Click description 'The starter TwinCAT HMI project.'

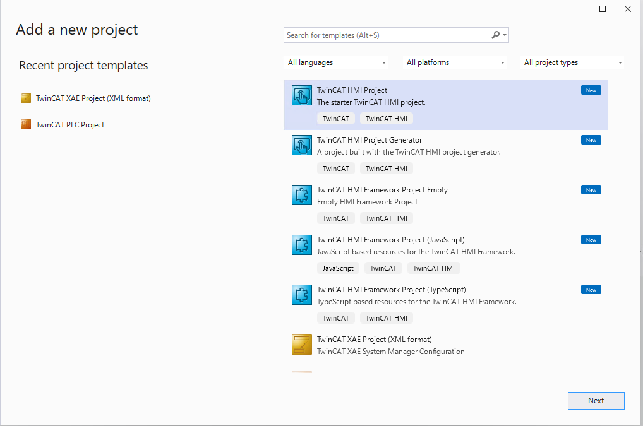(371, 102)
